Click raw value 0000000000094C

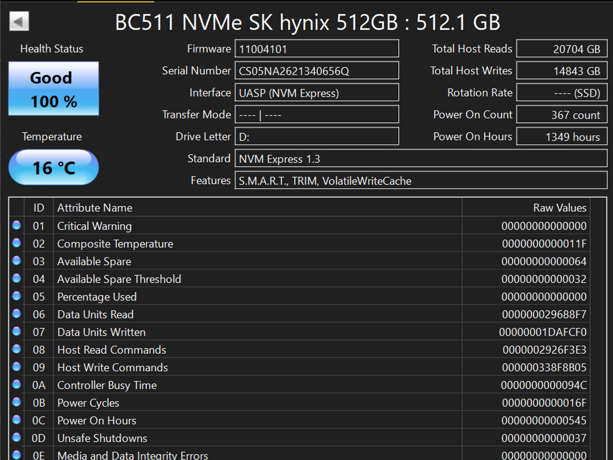pyautogui.click(x=544, y=385)
